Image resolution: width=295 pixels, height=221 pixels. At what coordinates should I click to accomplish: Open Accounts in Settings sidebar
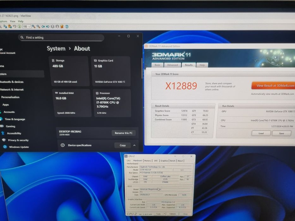pyautogui.click(x=9, y=112)
